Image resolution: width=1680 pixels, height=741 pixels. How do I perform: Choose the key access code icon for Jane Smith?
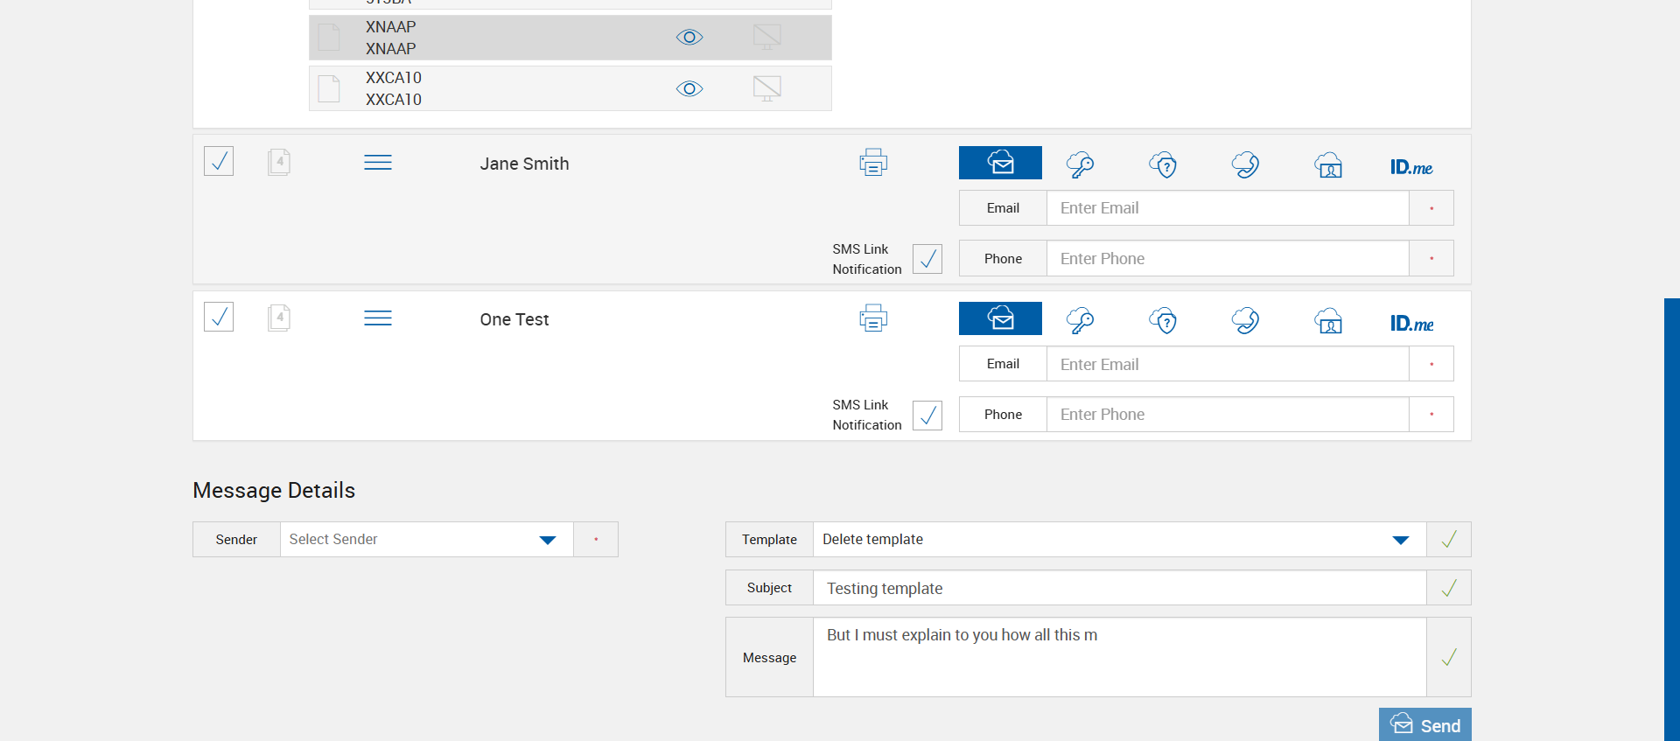coord(1080,164)
